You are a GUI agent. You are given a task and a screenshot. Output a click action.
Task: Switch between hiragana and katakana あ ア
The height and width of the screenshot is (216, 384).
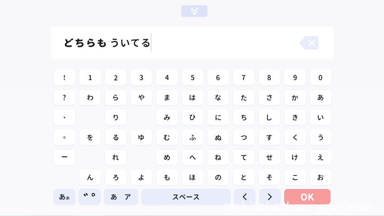tap(121, 197)
